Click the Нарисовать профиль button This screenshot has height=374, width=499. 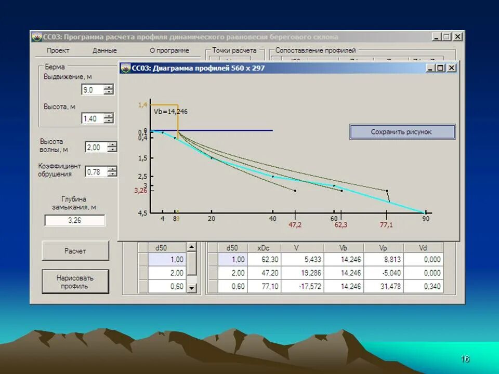pyautogui.click(x=75, y=282)
